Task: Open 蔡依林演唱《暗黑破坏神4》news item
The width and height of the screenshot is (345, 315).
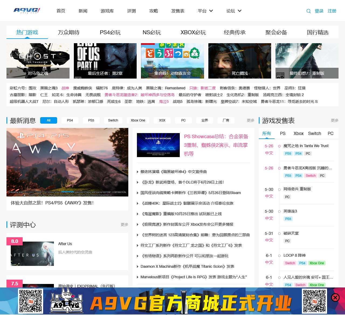Action: [174, 172]
